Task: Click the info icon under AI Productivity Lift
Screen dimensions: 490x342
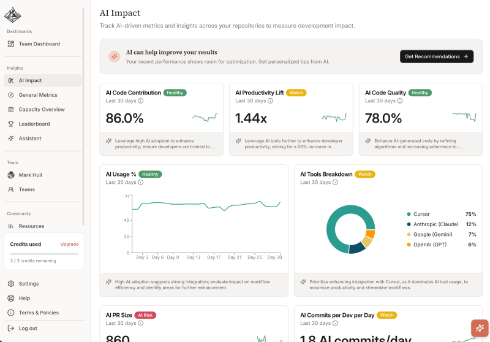Action: [x=270, y=101]
